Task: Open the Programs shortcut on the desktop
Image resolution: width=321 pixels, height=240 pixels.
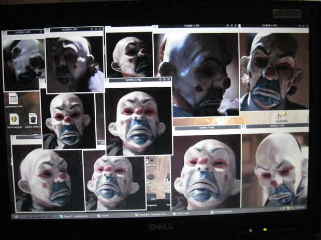Action: tap(152, 201)
